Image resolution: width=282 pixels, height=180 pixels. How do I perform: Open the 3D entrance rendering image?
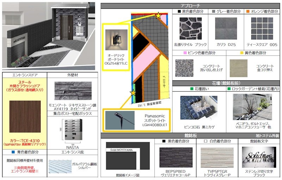coord(49,35)
